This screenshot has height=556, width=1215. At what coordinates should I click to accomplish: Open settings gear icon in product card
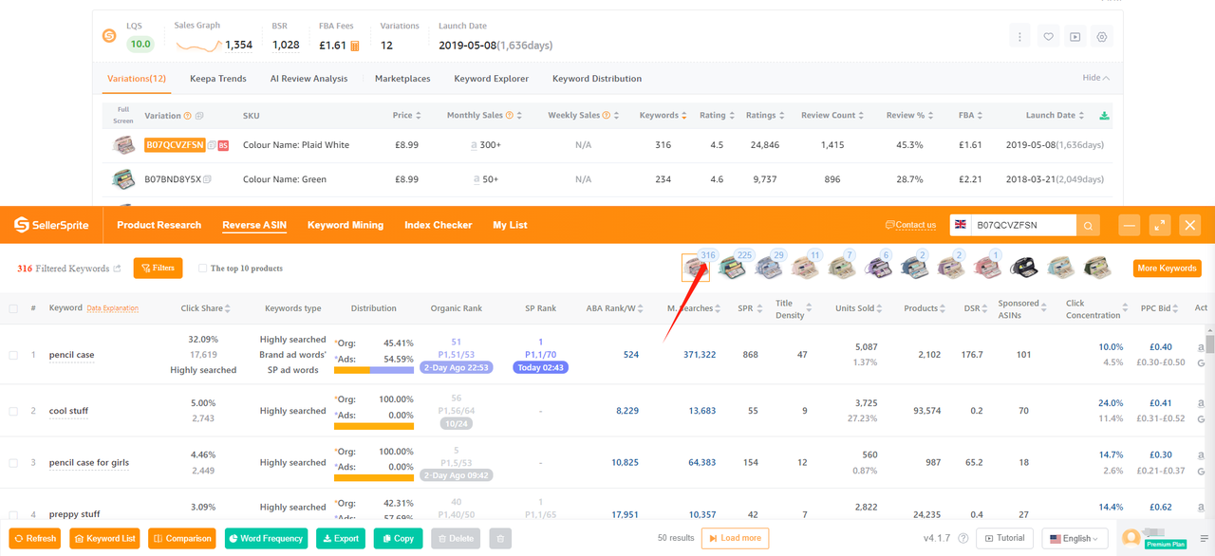tap(1102, 37)
